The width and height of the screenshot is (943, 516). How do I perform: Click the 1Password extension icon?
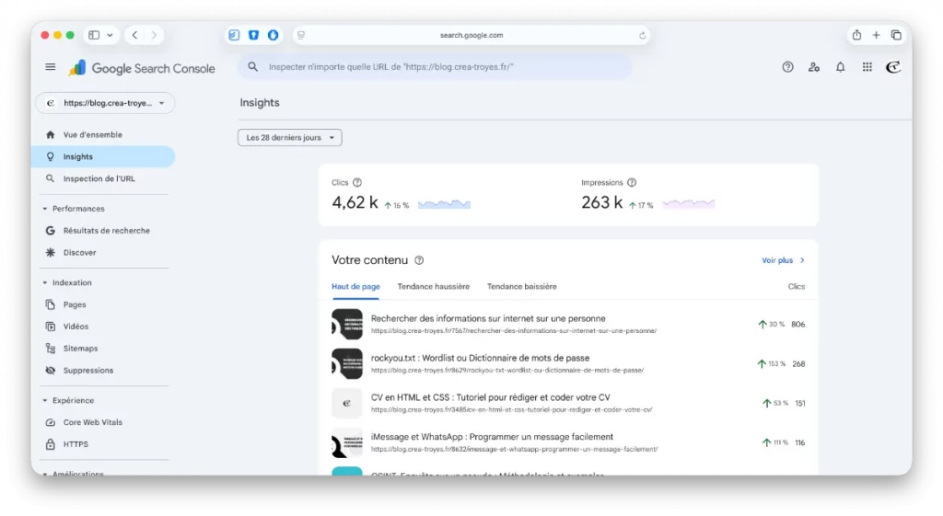pyautogui.click(x=273, y=35)
